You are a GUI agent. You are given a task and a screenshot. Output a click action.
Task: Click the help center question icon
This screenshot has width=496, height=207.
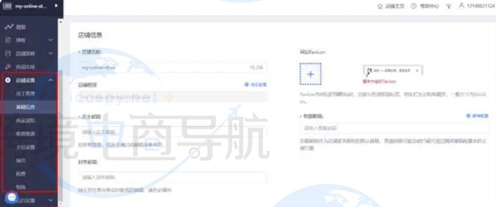413,6
